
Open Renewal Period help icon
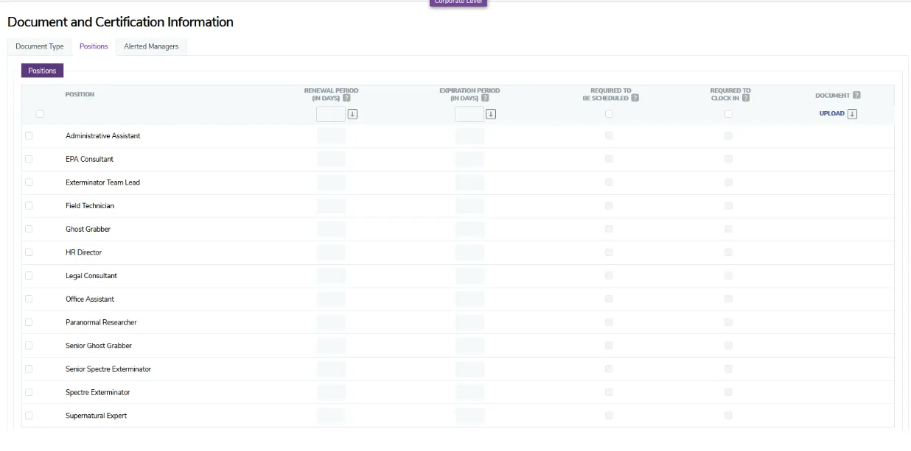point(346,98)
